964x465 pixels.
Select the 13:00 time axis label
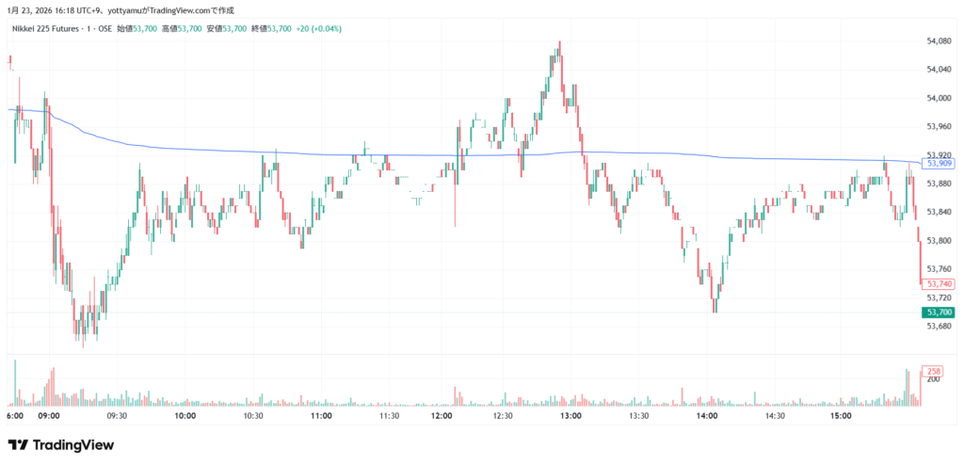click(570, 415)
